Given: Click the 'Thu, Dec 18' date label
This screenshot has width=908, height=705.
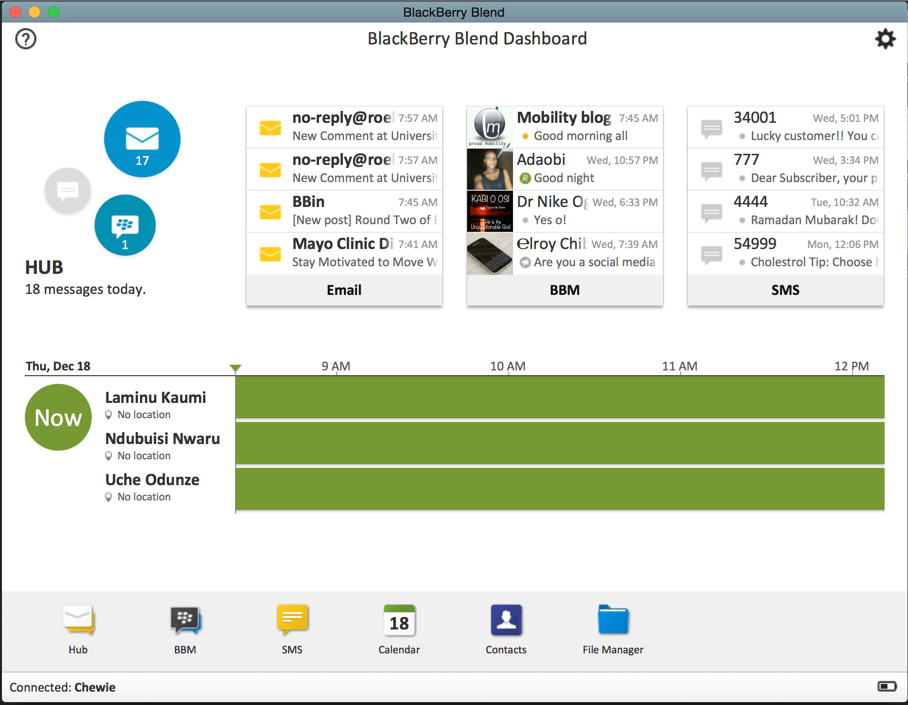Looking at the screenshot, I should pyautogui.click(x=58, y=366).
